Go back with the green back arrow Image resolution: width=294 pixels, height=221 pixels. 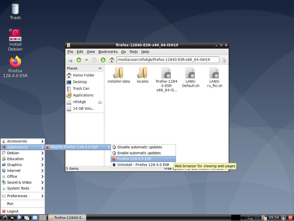[x=79, y=60]
